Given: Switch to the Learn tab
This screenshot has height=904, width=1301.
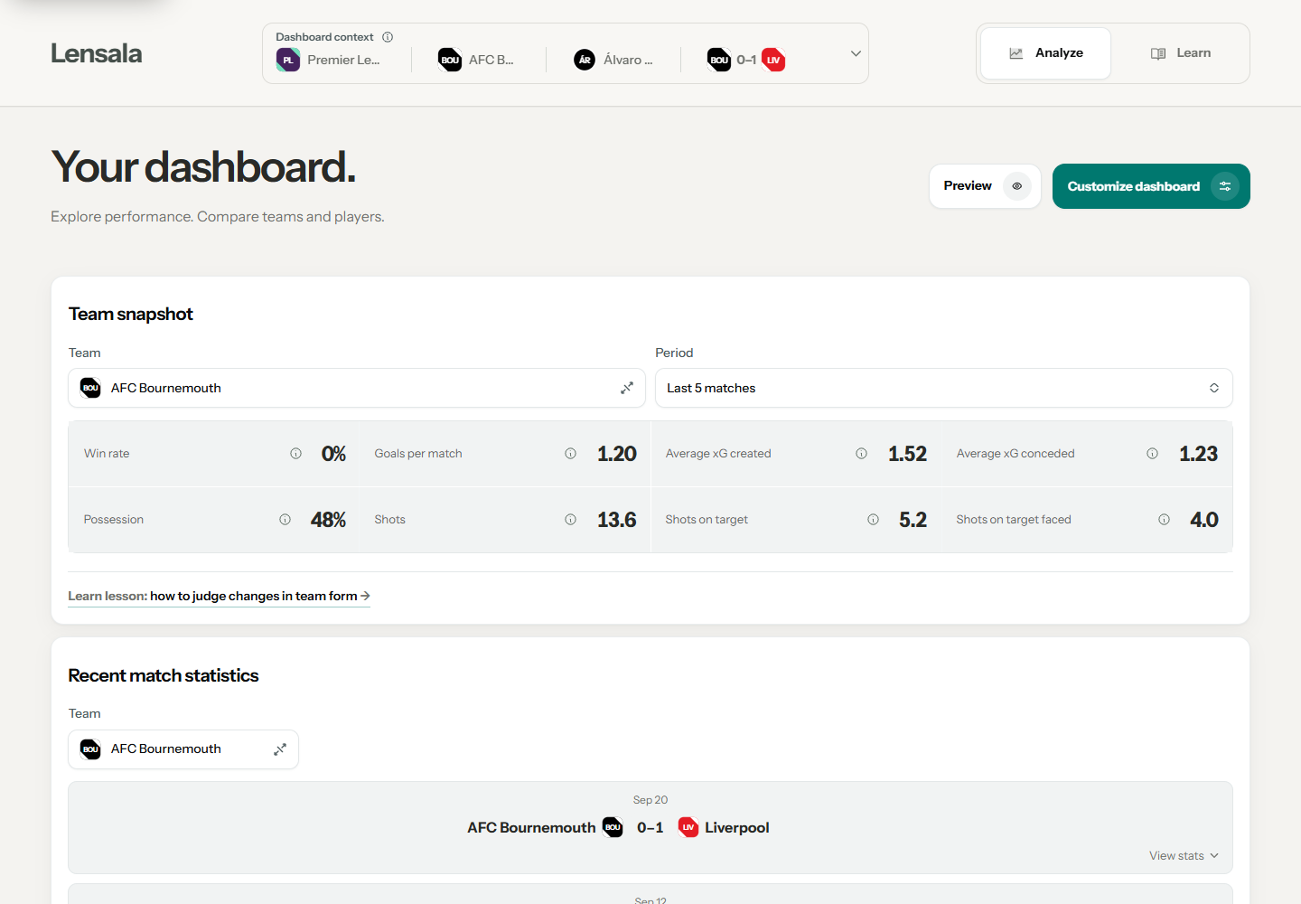Looking at the screenshot, I should click(1181, 53).
